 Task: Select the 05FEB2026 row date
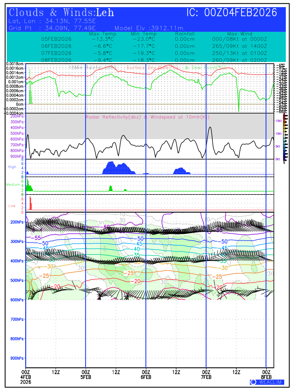[56, 39]
